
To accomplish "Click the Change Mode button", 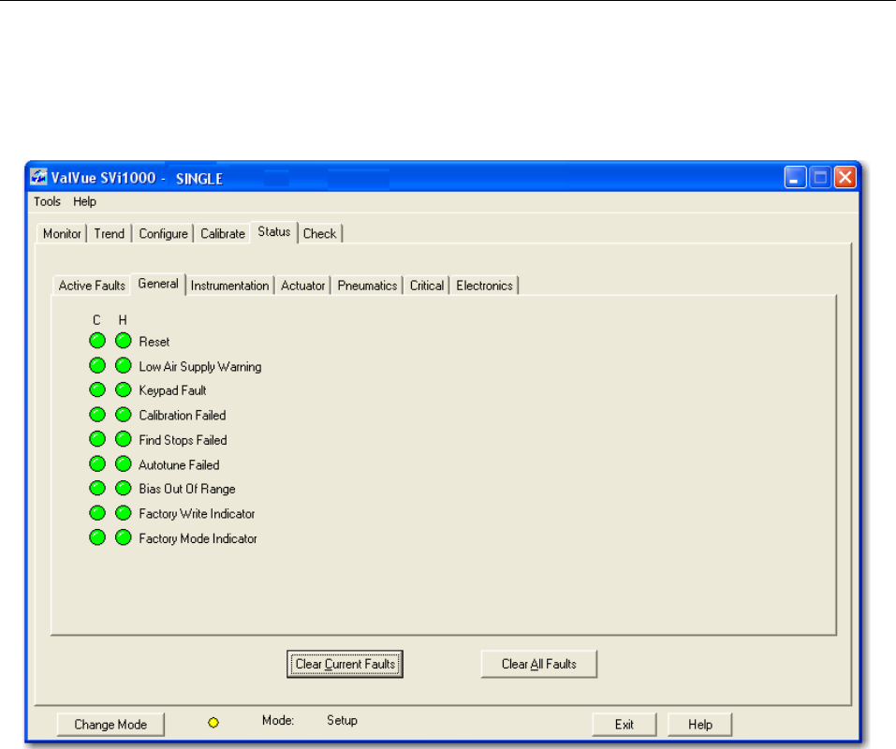I will [110, 725].
